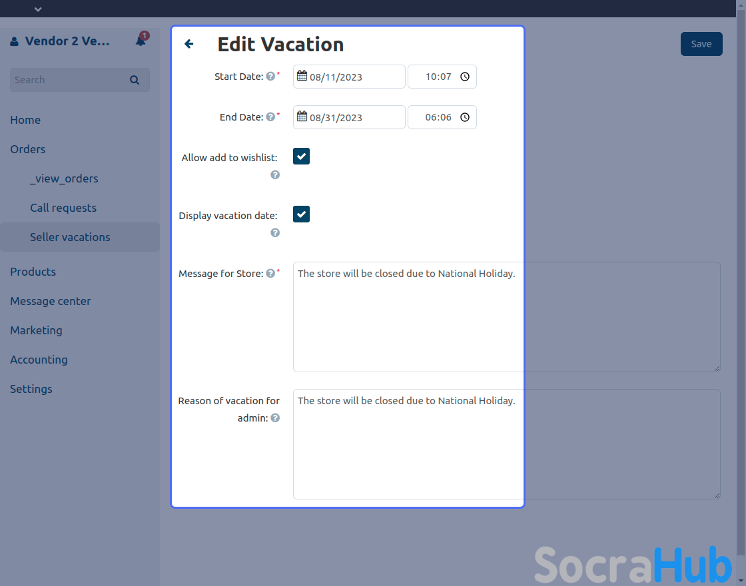Uncheck Allow add to wishlist checkbox
Image resolution: width=746 pixels, height=586 pixels.
[x=302, y=156]
